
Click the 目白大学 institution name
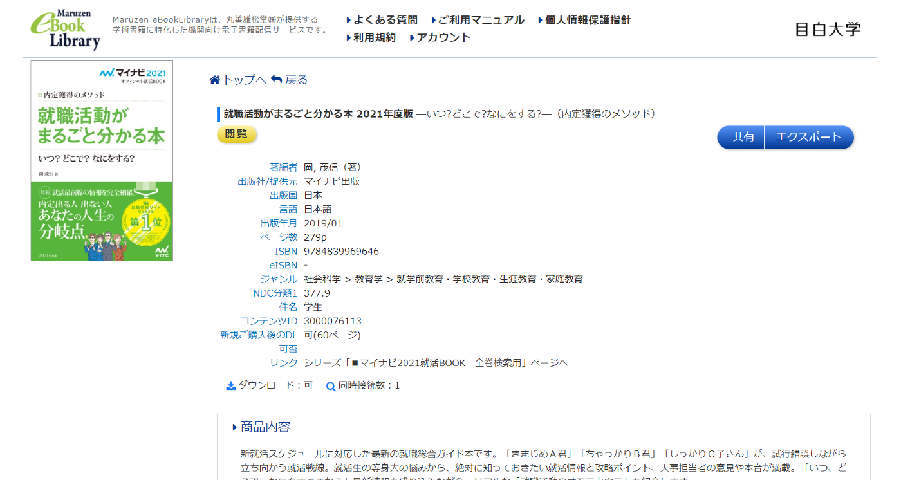click(828, 30)
